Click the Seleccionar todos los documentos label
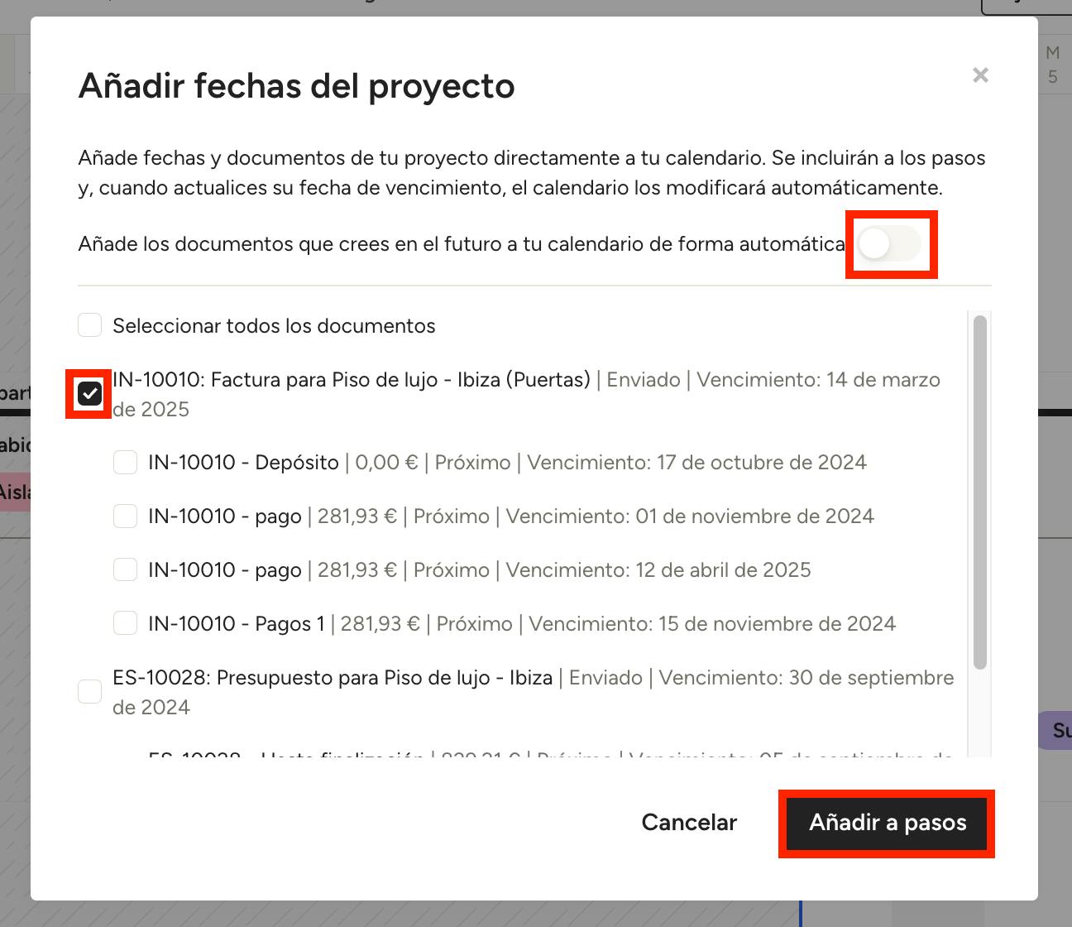 pos(274,326)
